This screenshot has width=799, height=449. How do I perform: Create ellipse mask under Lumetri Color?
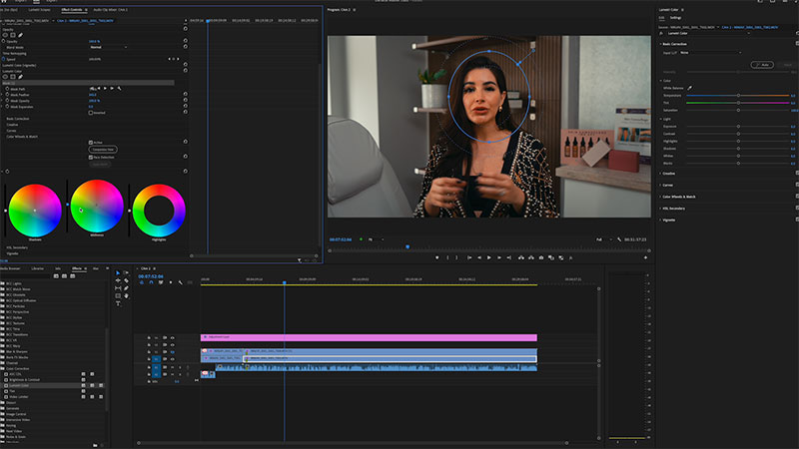pyautogui.click(x=5, y=77)
